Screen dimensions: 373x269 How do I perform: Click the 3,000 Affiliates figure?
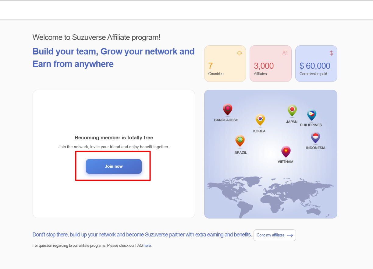coord(264,66)
